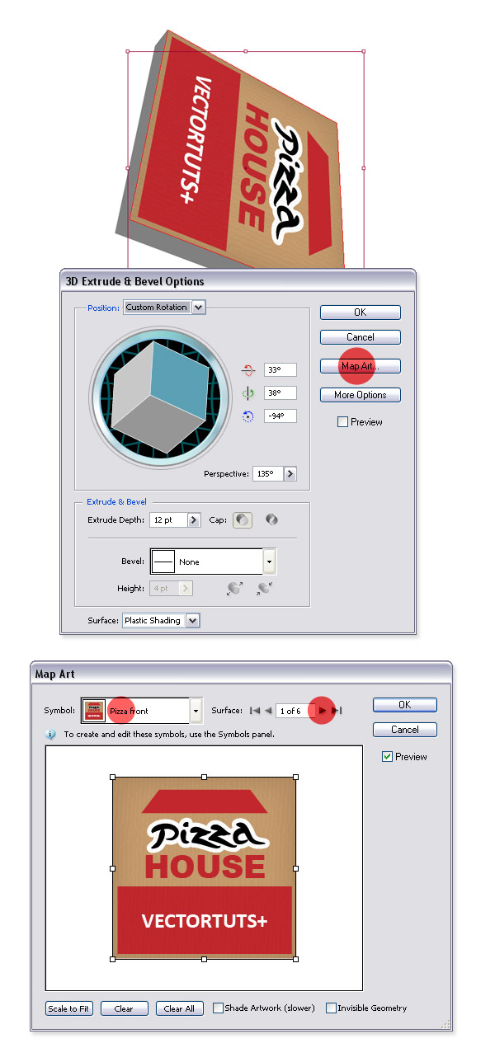Click the Perspective 135° input field
Viewport: 495px width, 1062px height.
click(267, 474)
